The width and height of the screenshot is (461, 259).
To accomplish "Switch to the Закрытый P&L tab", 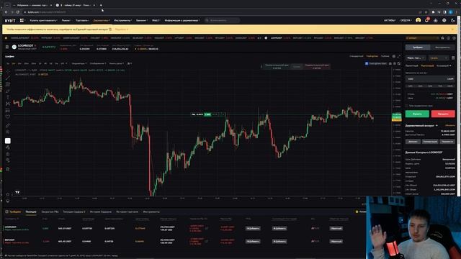I will point(50,212).
